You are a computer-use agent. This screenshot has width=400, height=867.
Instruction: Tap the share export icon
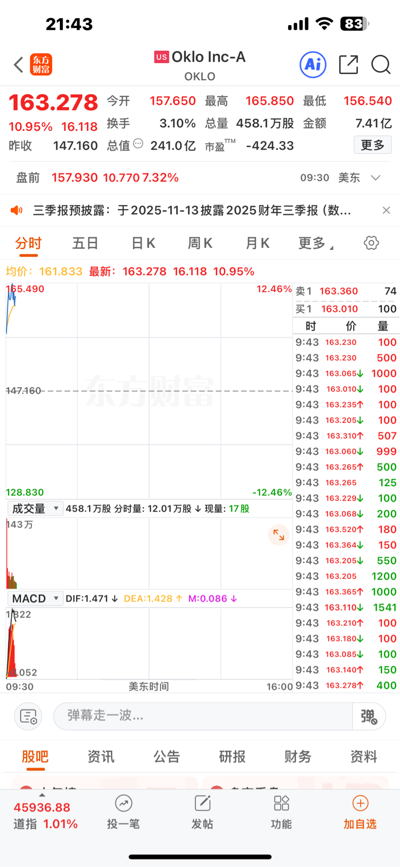pyautogui.click(x=348, y=65)
